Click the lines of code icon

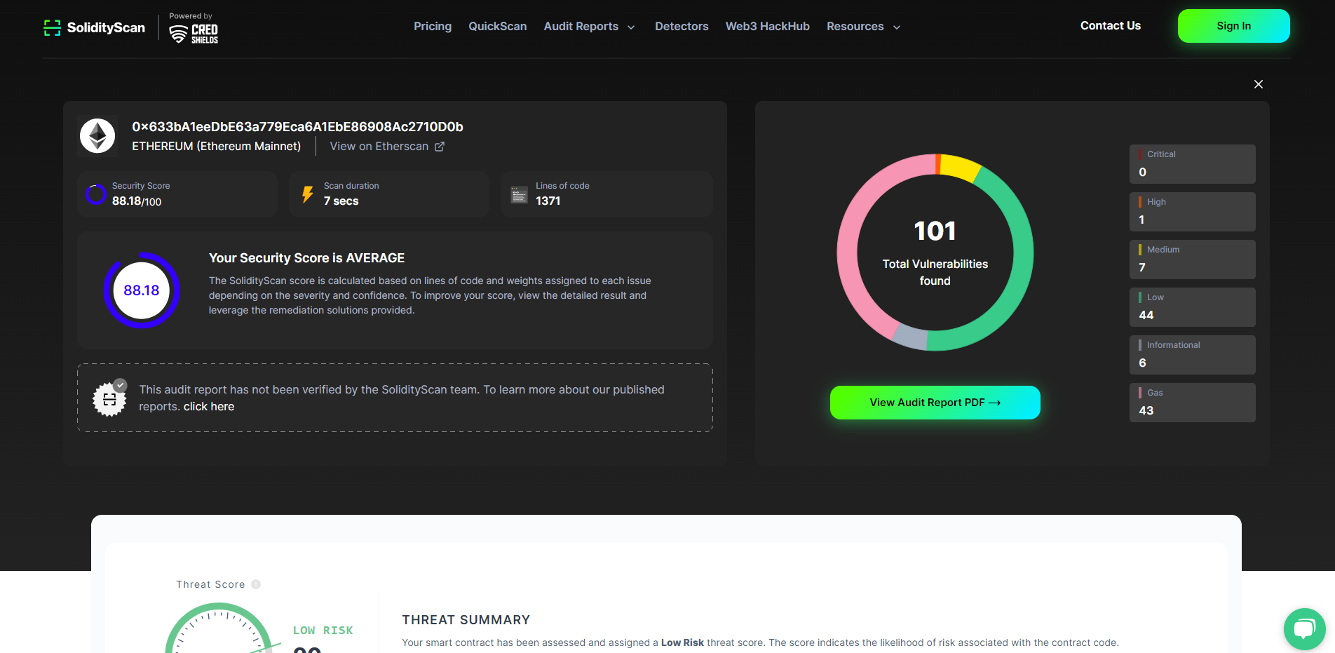click(519, 194)
